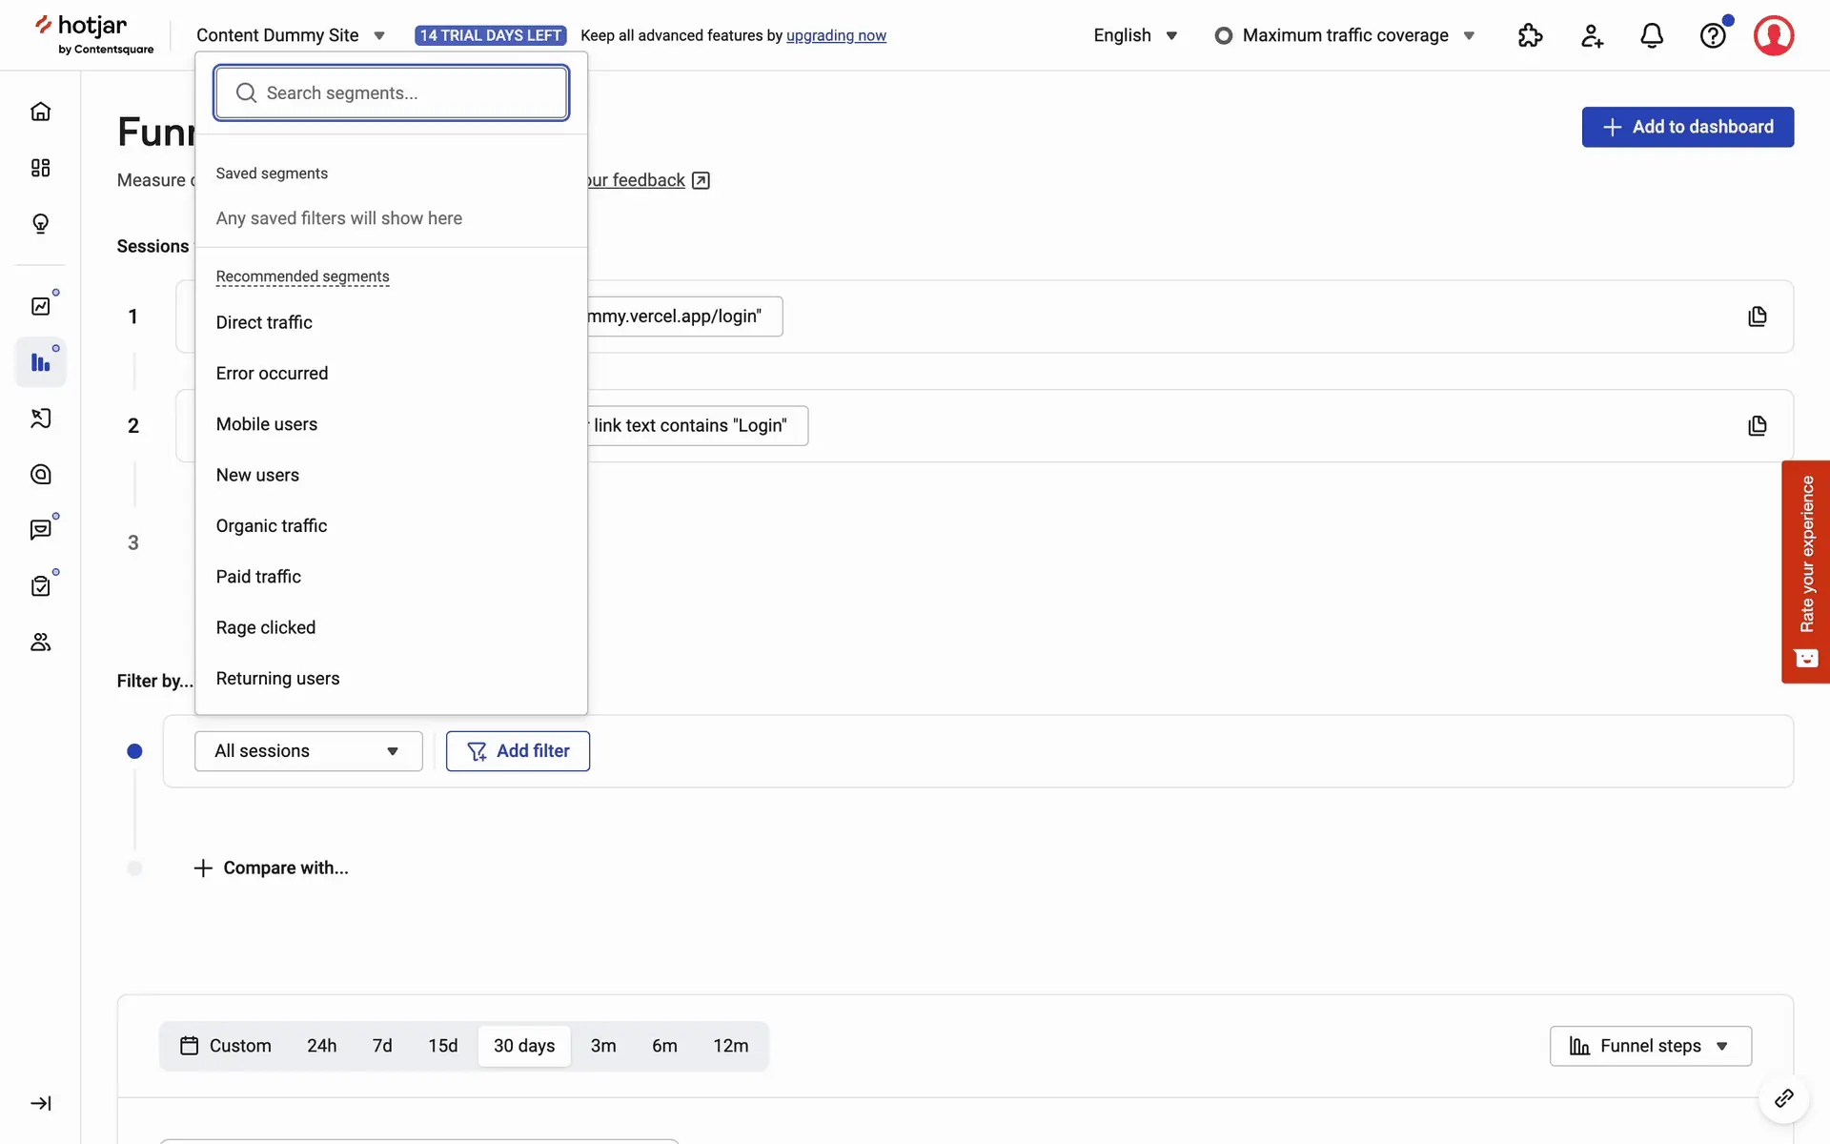Open the English language dropdown

click(x=1135, y=35)
